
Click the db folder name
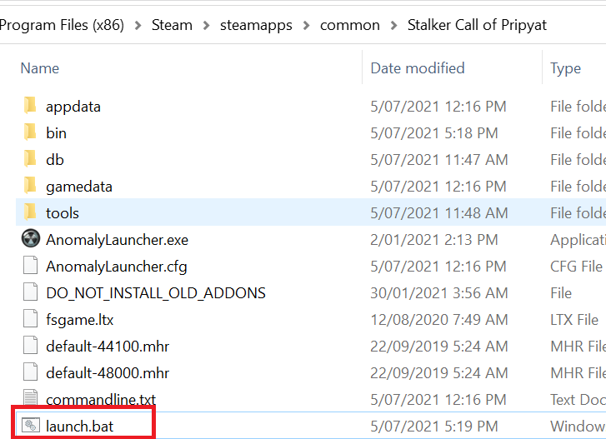coord(55,159)
